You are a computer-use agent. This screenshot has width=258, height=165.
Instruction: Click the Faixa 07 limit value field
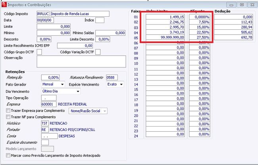(165, 48)
